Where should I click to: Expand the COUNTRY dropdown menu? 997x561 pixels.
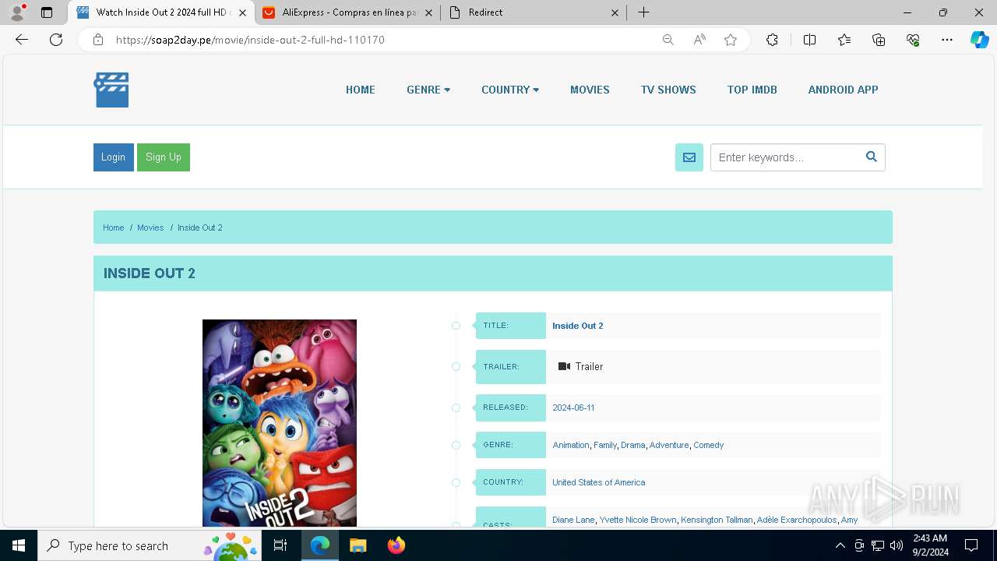click(x=510, y=90)
